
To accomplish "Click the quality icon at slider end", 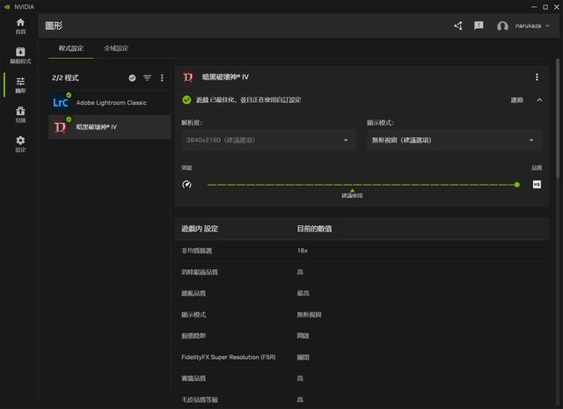I will 537,185.
